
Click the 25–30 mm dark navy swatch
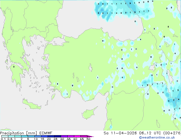[x=57, y=136]
